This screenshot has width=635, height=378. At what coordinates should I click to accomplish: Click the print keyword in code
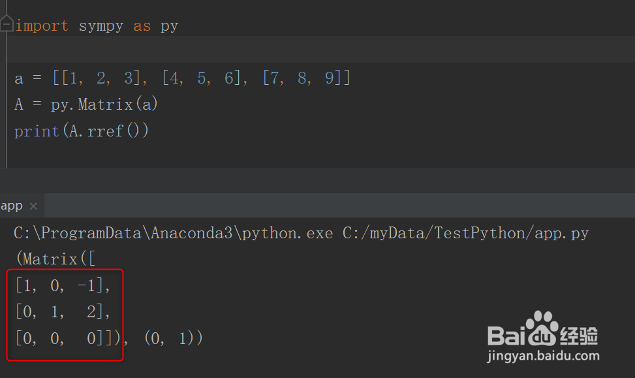(37, 131)
